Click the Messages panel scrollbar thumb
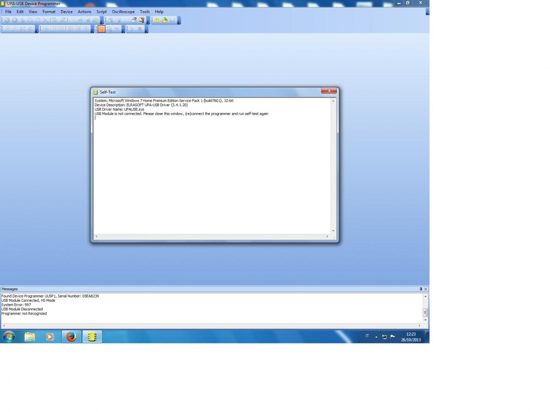This screenshot has width=550, height=412. click(x=425, y=312)
